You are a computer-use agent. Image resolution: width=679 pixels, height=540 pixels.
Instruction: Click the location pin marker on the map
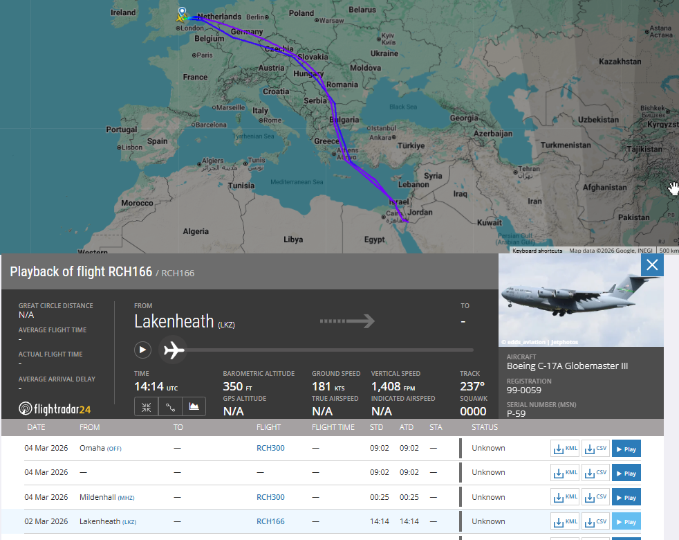click(182, 12)
